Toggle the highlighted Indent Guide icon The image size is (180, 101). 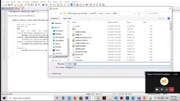[71, 5]
